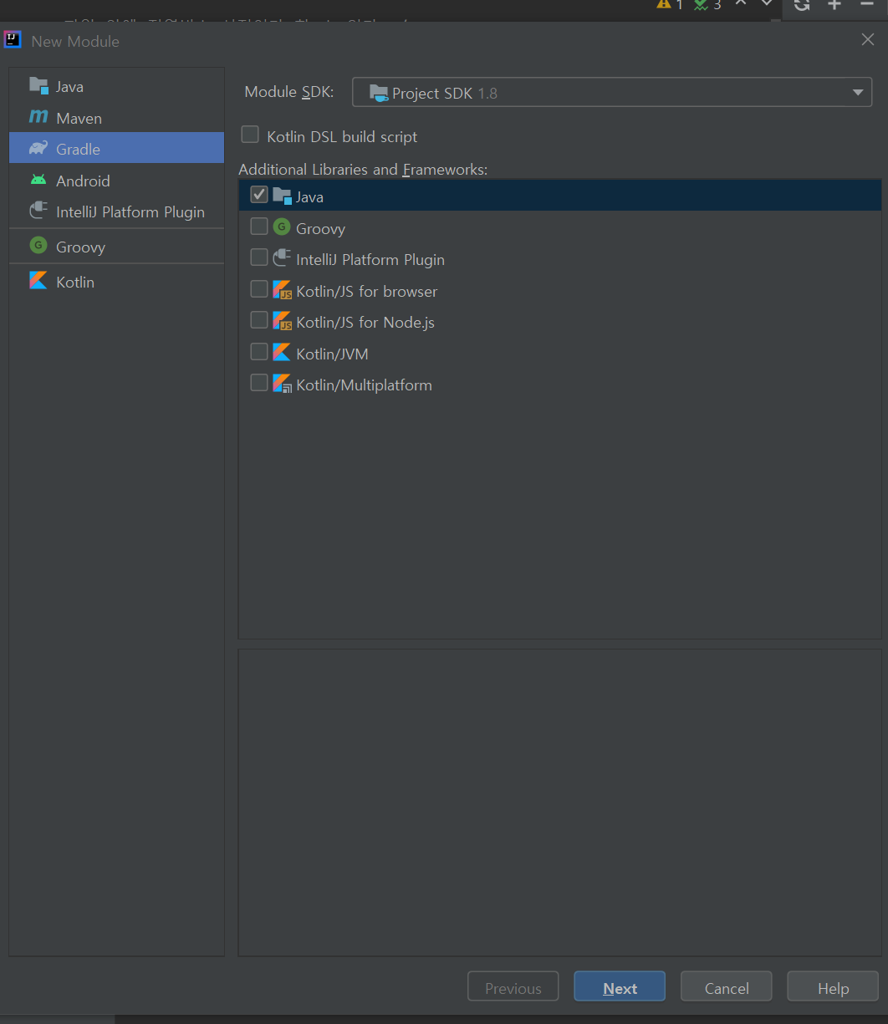This screenshot has height=1024, width=888.
Task: Click the down arrow in background editor
Action: (x=767, y=3)
